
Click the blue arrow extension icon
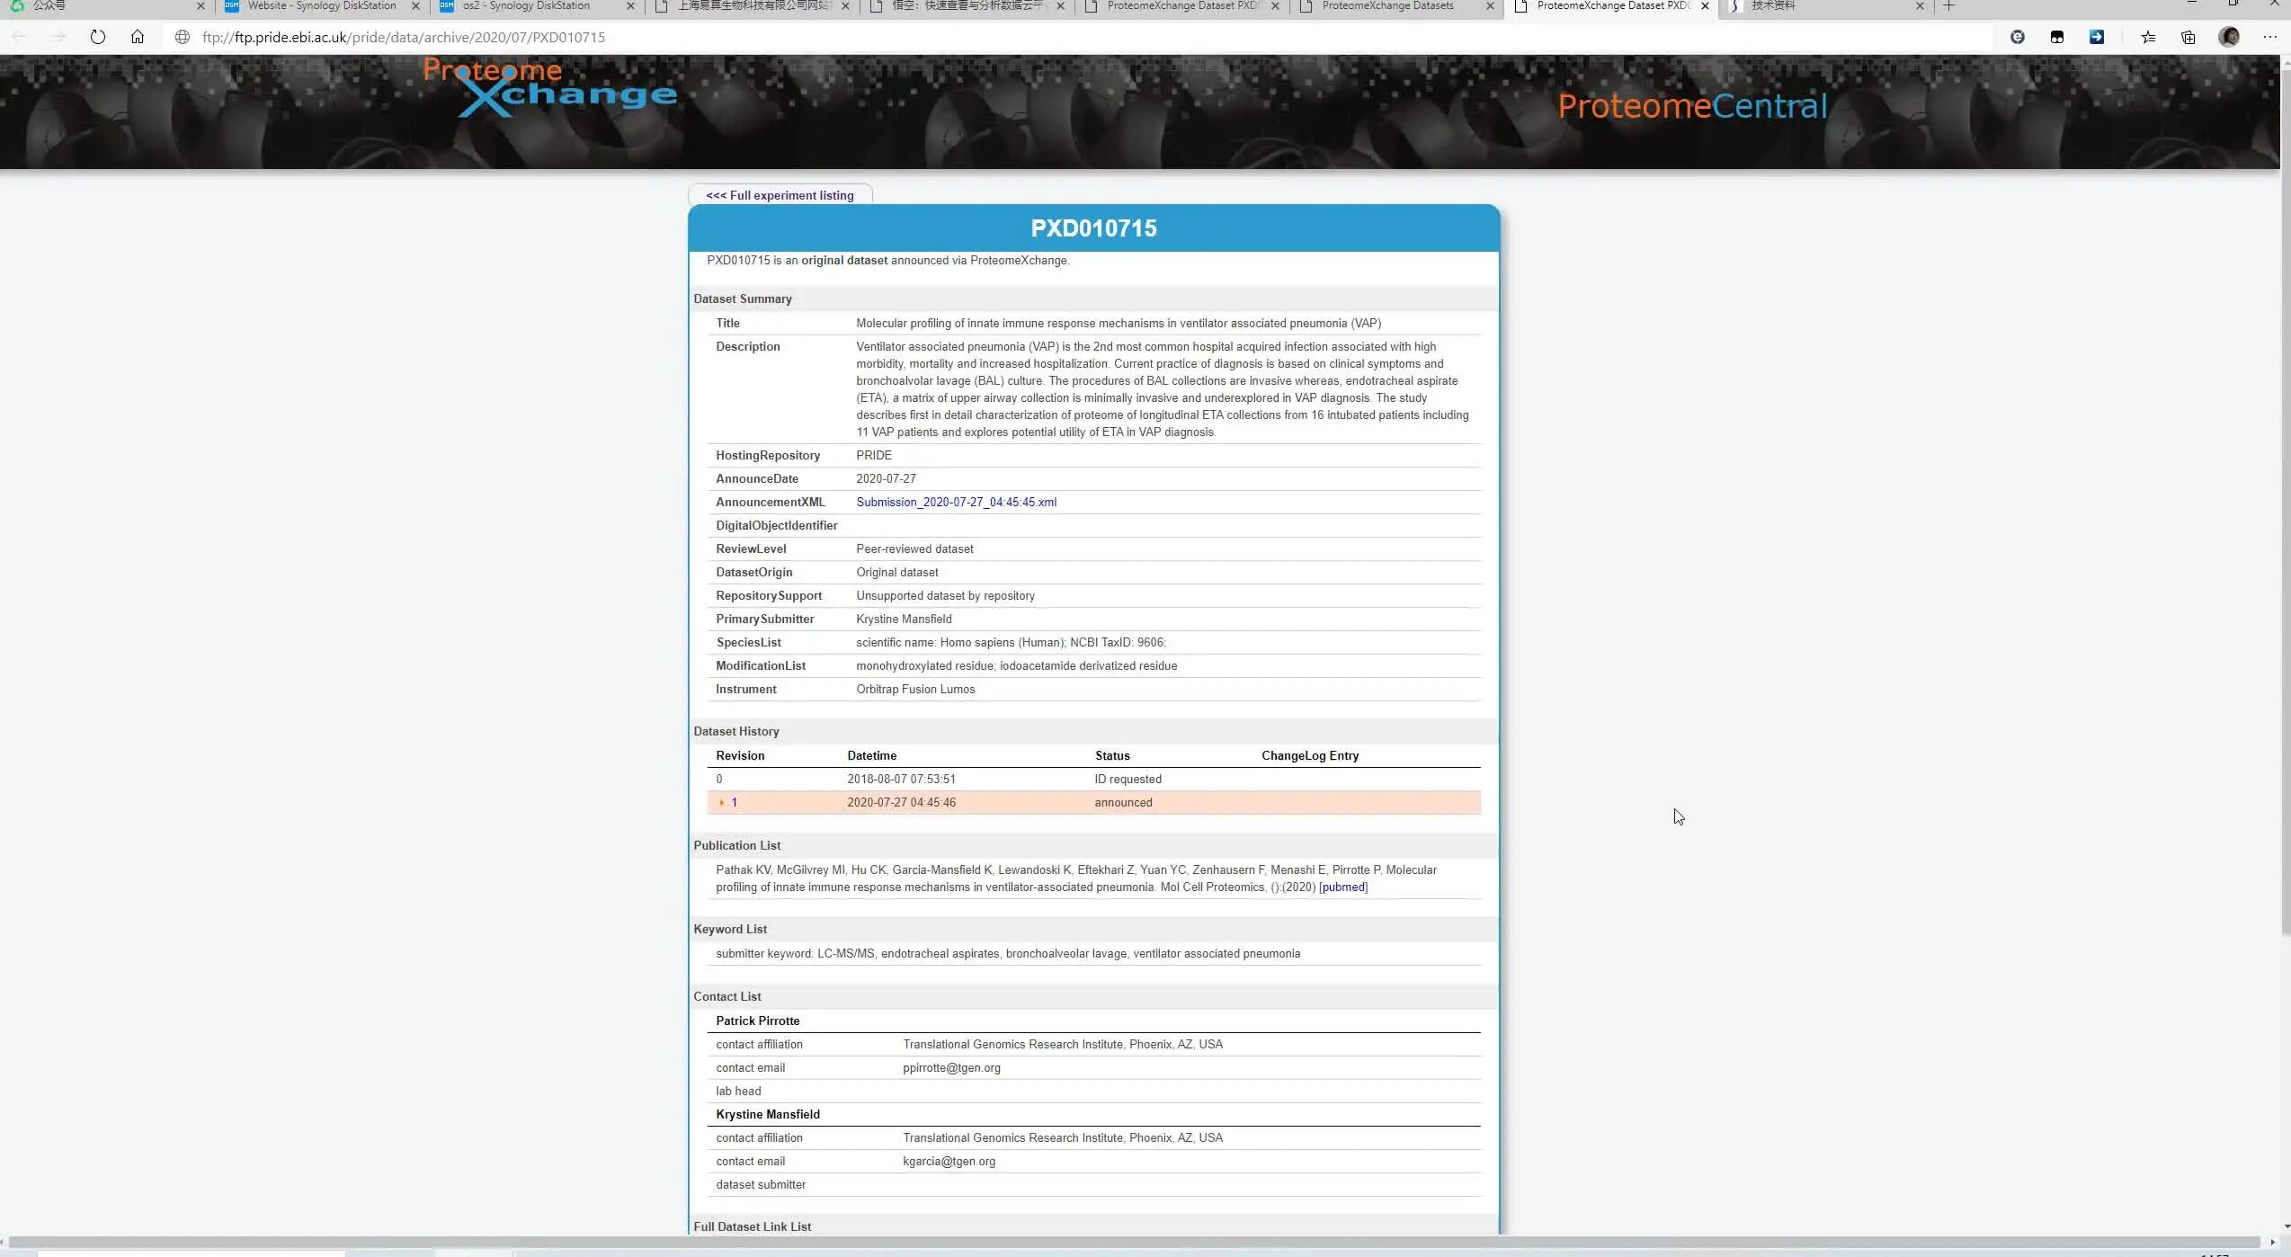2097,37
